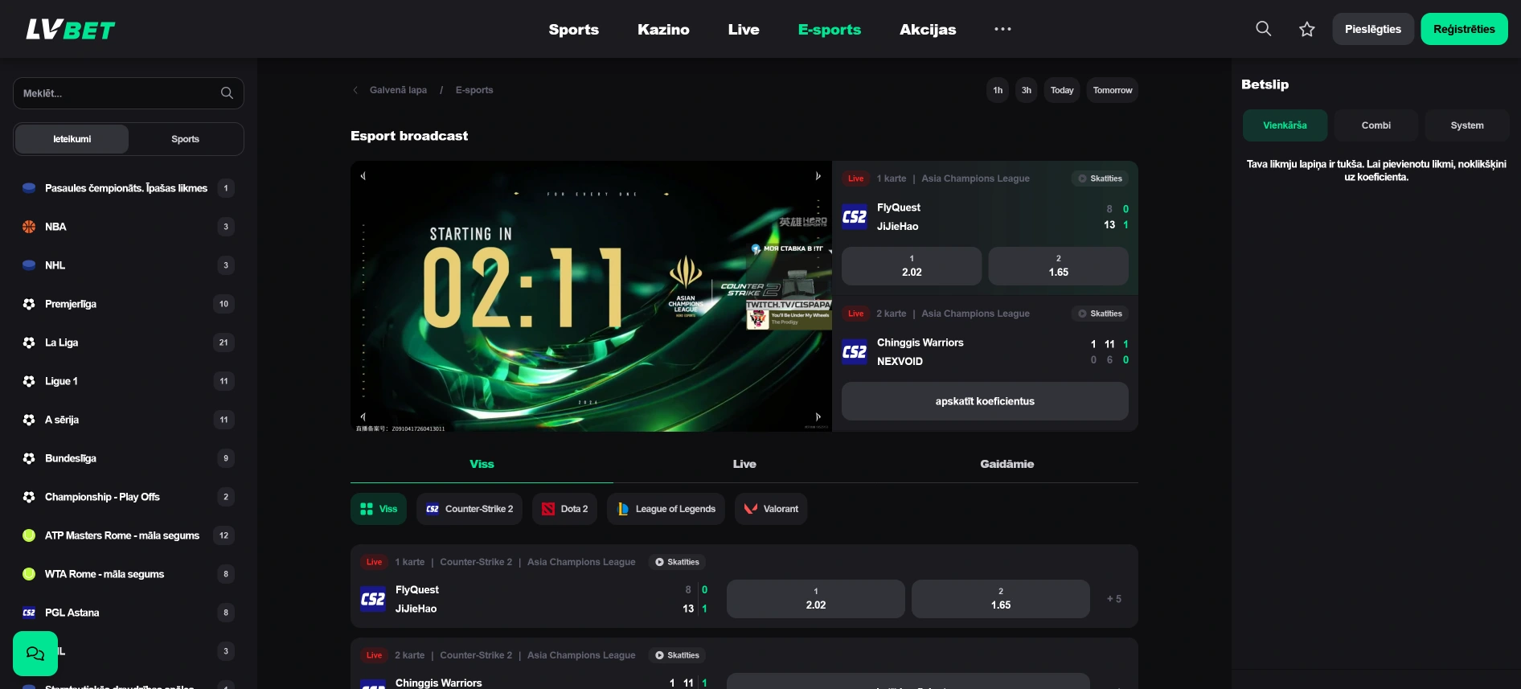Click the Counter-Strike 2 filter icon

pyautogui.click(x=433, y=509)
